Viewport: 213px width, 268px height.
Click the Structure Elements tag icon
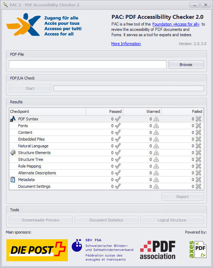[x=13, y=153]
